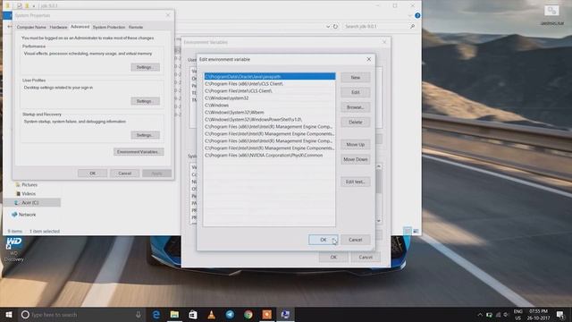Click OK in Environment Variables window
Image resolution: width=572 pixels, height=322 pixels.
[x=333, y=258]
